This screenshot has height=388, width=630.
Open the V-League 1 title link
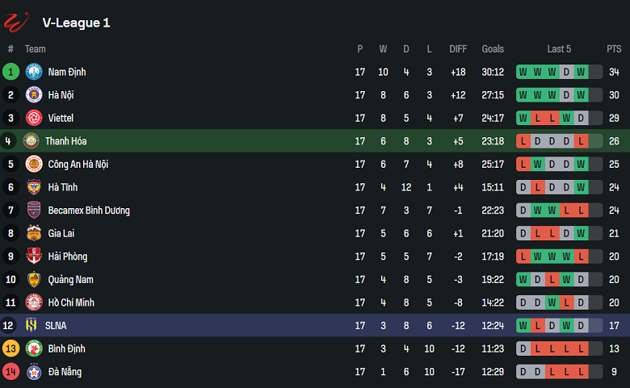[x=76, y=23]
